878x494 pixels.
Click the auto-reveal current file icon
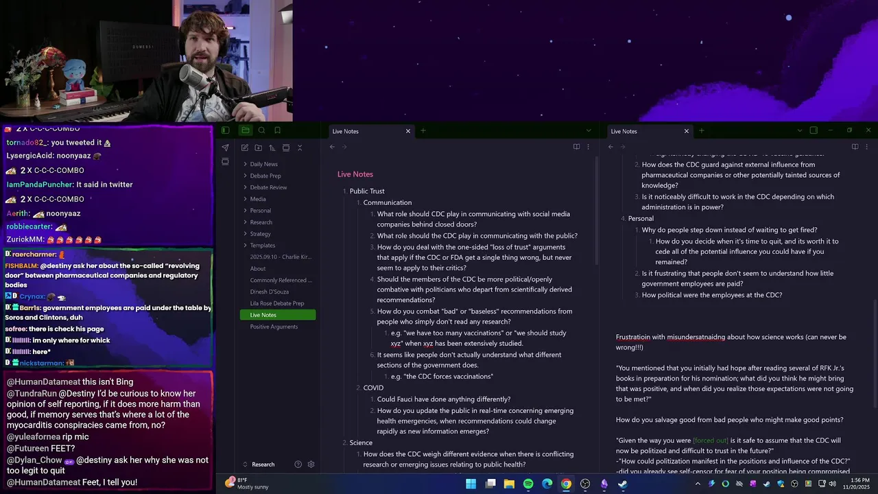pos(286,148)
